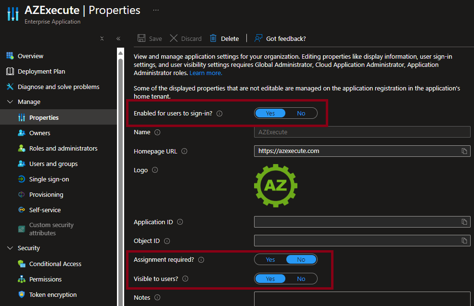The image size is (474, 306).
Task: Click the Save button
Action: point(150,38)
